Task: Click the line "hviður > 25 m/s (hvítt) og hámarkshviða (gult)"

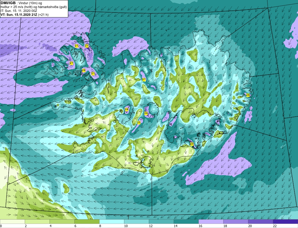Action: tap(34, 7)
